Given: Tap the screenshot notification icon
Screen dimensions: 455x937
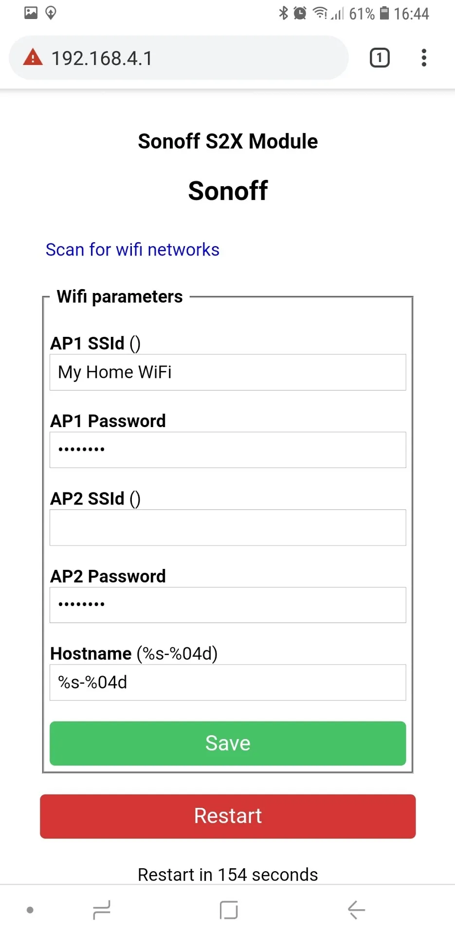Looking at the screenshot, I should click(x=31, y=13).
